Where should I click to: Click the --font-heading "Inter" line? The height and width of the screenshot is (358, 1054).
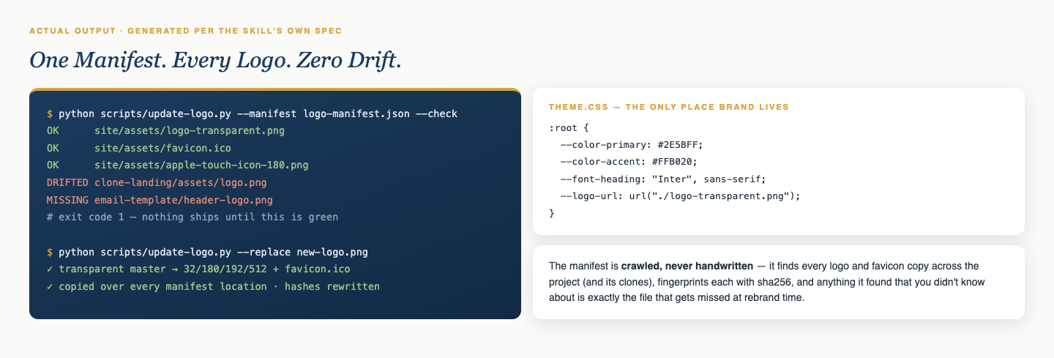(x=662, y=179)
